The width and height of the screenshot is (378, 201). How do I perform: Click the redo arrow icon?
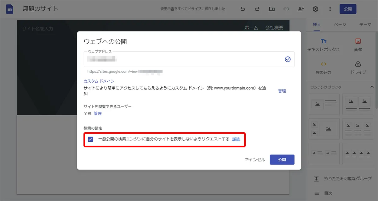tap(257, 9)
